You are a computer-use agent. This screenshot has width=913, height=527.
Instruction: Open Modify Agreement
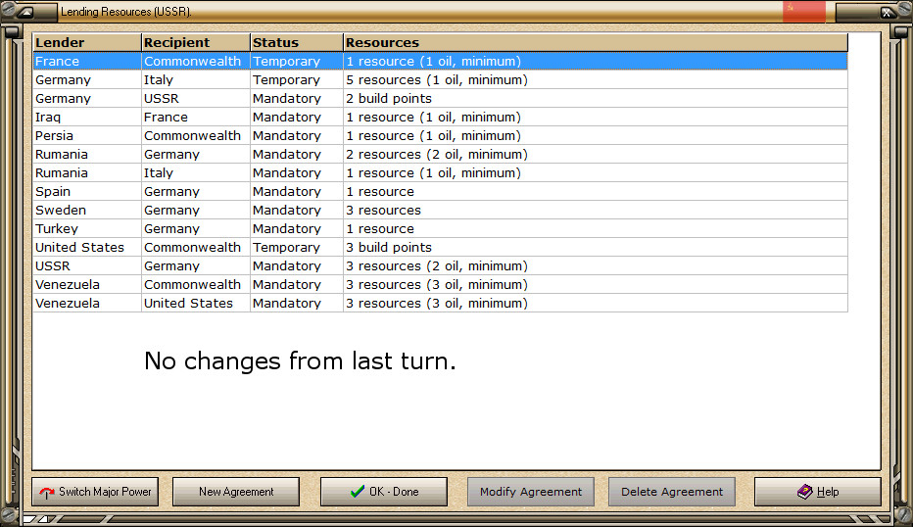tap(531, 492)
